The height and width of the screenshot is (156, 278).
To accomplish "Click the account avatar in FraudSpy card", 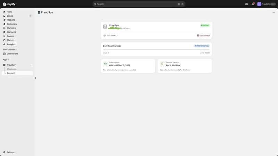I will [x=105, y=27].
